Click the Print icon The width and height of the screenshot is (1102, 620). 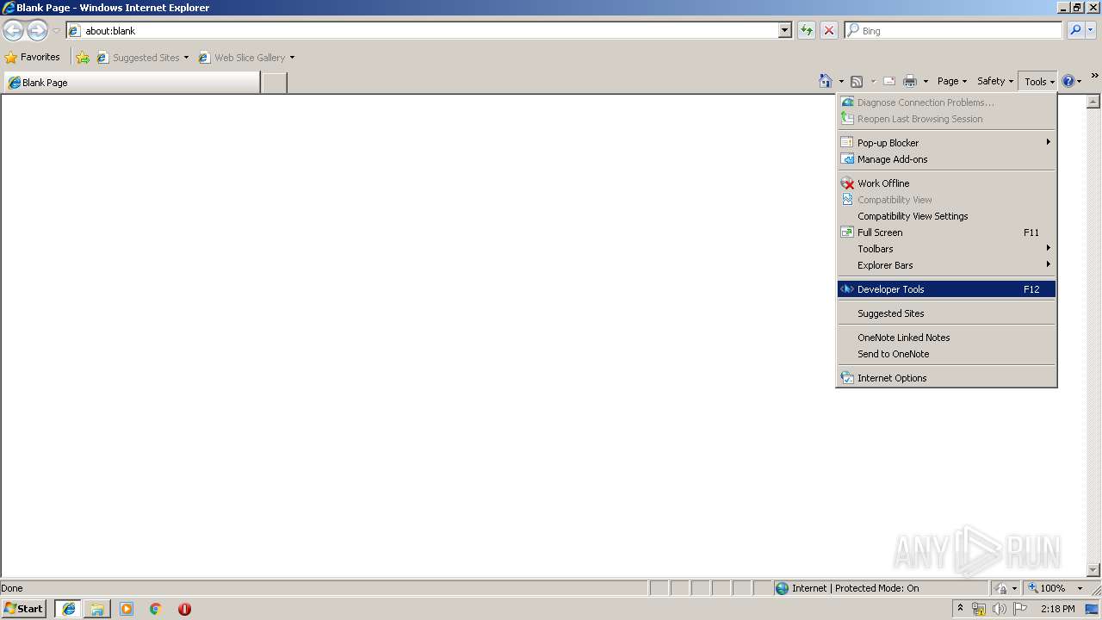click(x=910, y=82)
